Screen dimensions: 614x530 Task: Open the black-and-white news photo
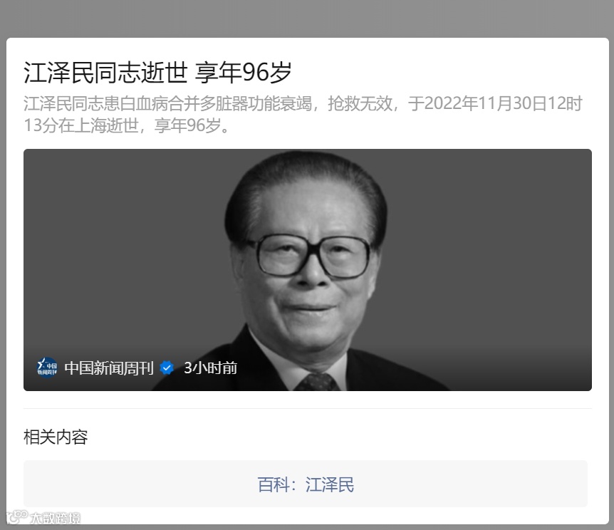[x=308, y=269]
